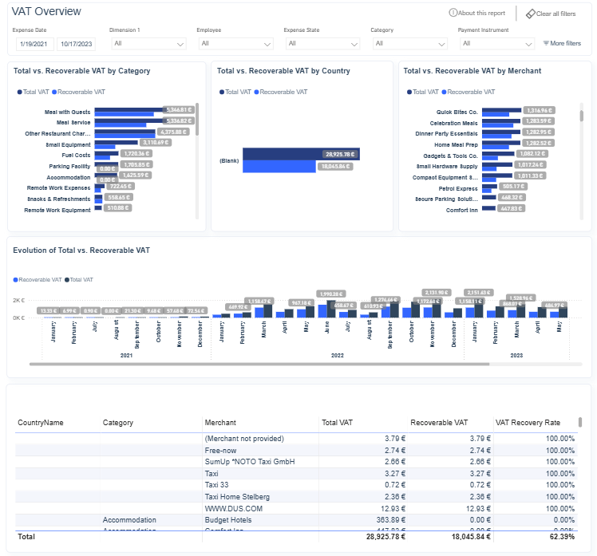Click Total VAT legend marker in Evolution chart
The image size is (597, 556).
[67, 280]
